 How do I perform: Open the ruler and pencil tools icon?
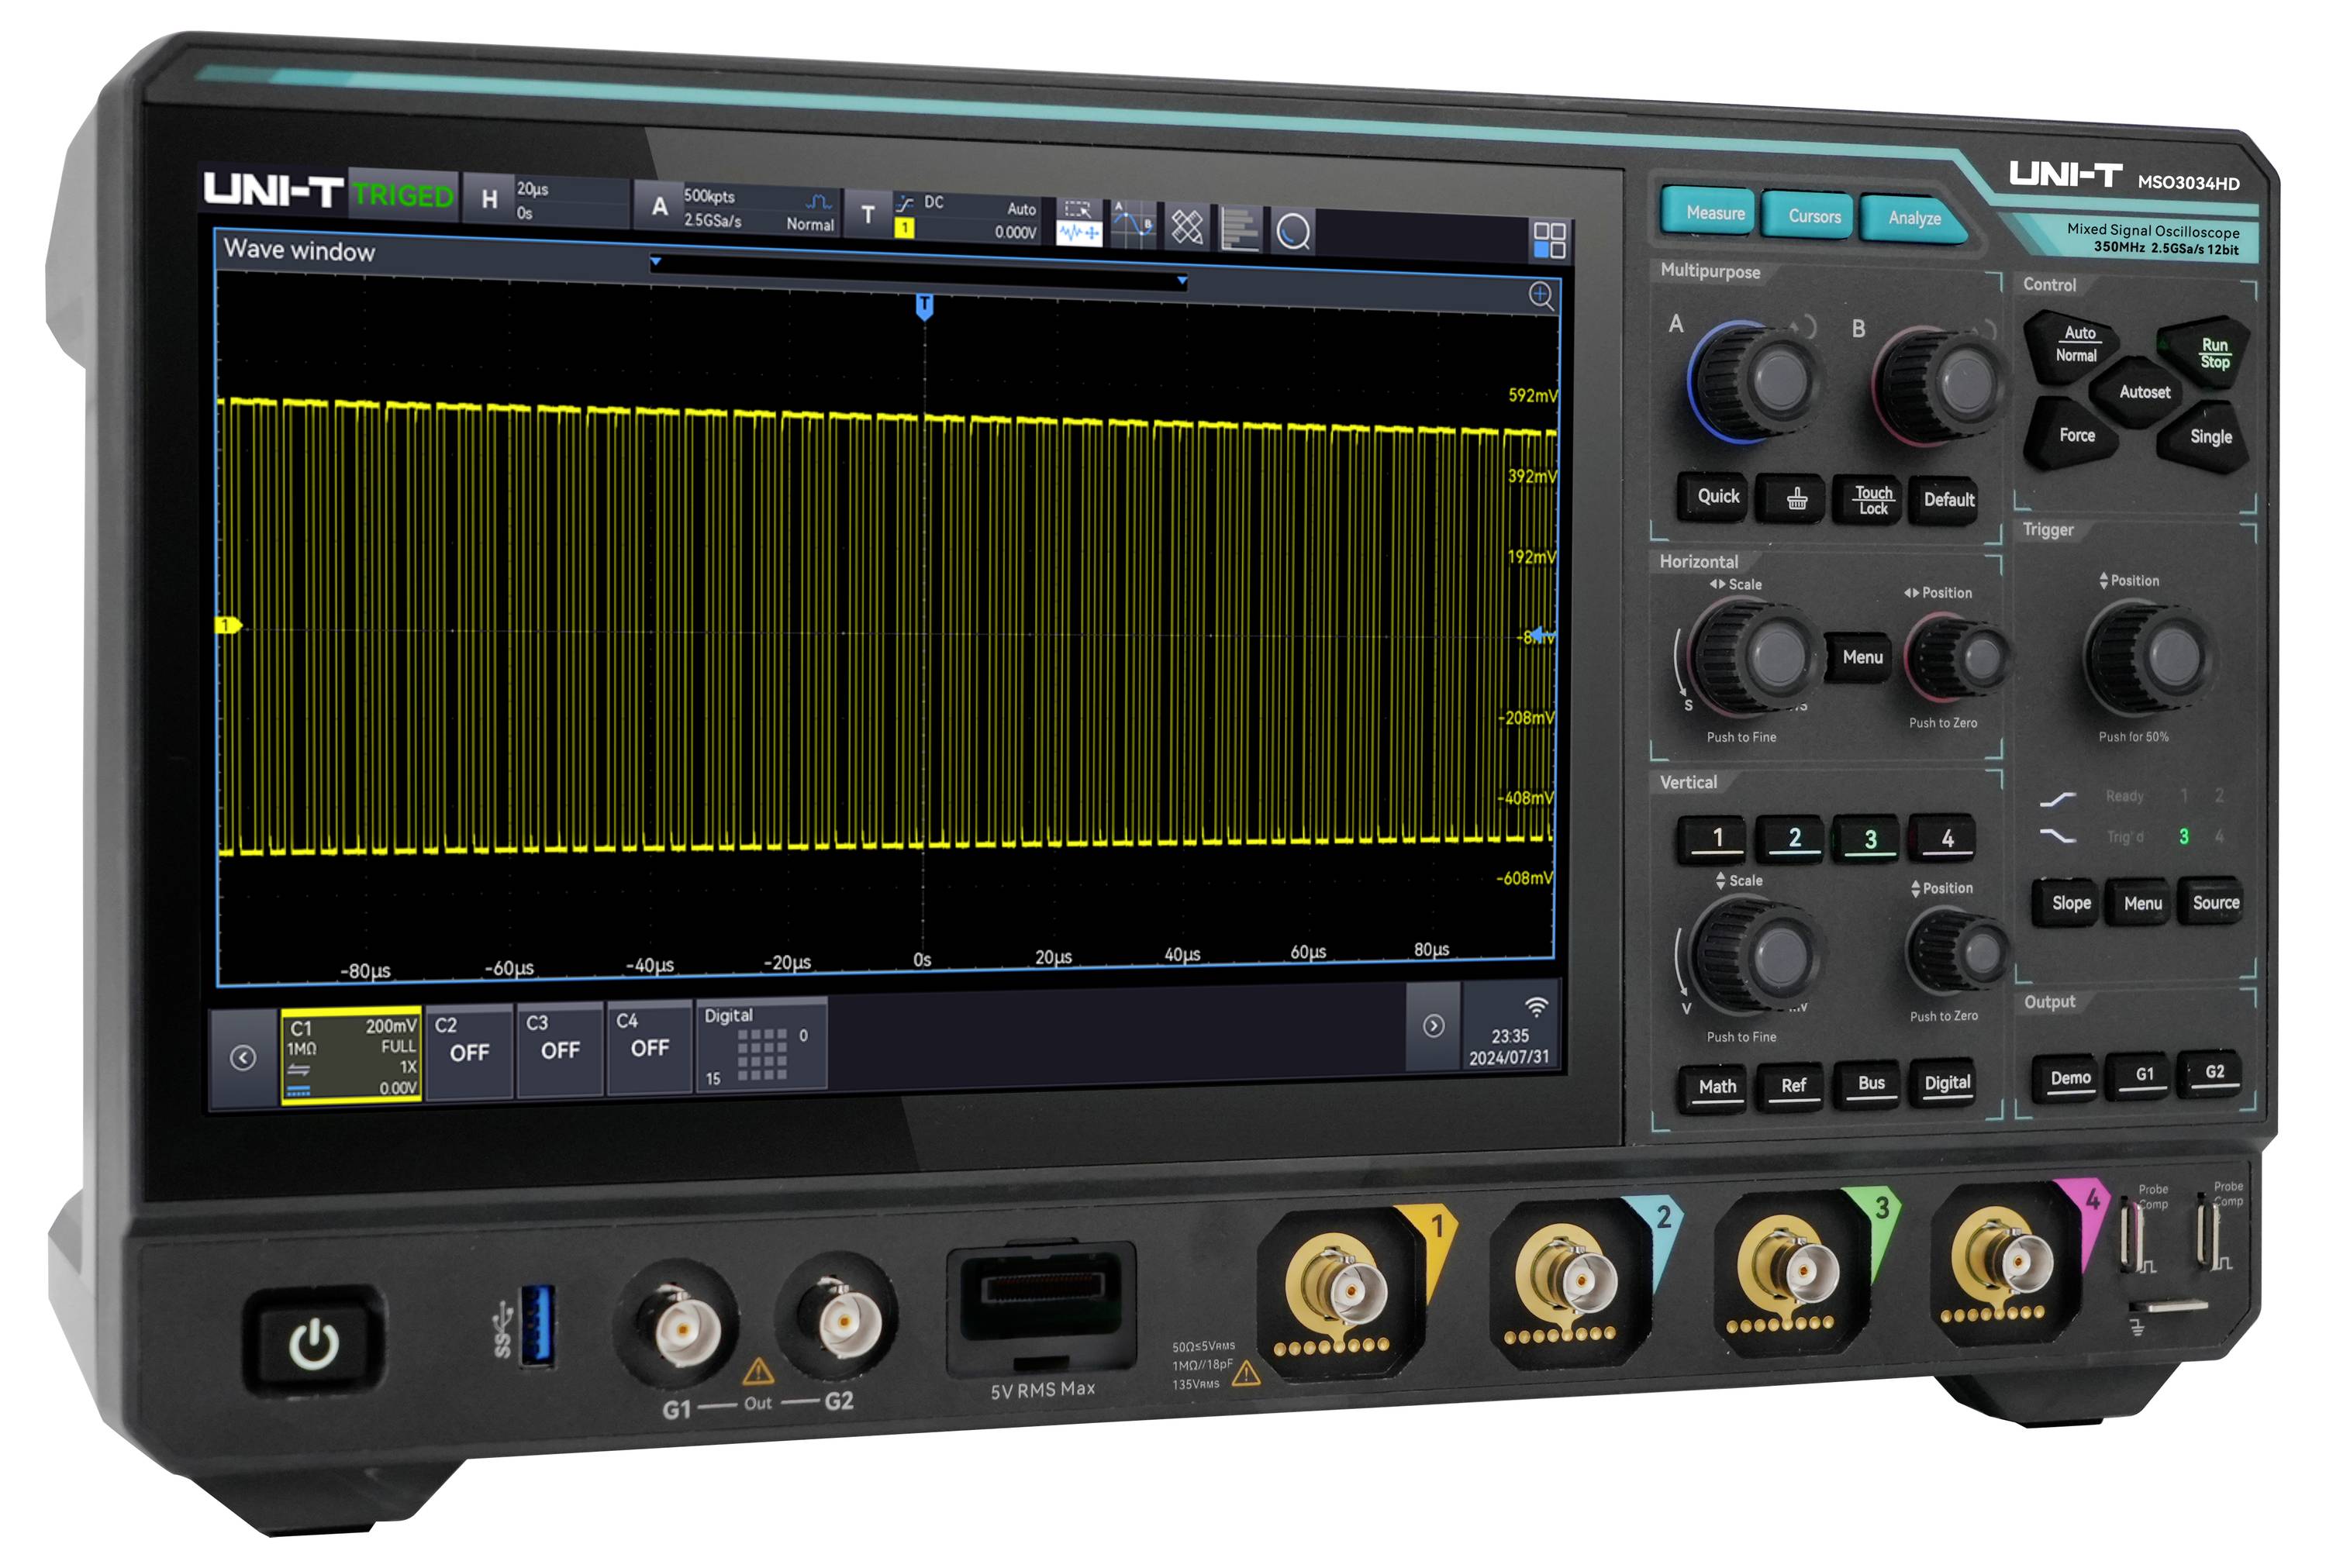pos(1187,226)
